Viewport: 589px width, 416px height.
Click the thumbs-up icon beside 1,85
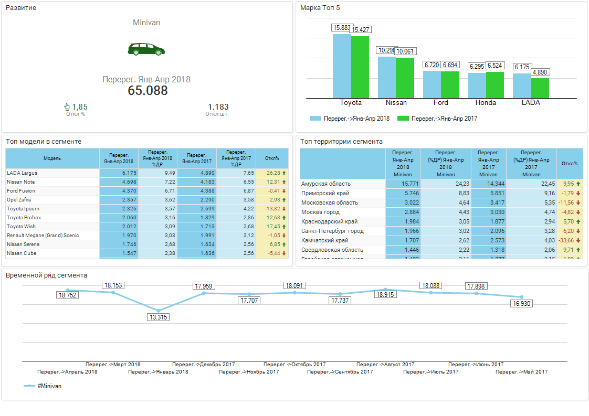pos(67,107)
